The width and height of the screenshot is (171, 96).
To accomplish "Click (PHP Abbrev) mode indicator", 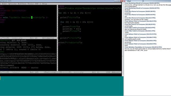I will click(113, 72).
